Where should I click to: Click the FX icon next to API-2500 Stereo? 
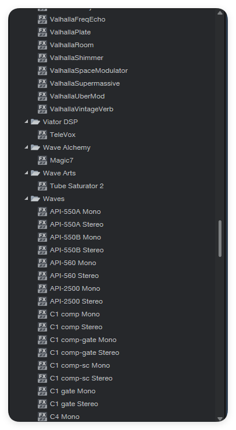tap(42, 301)
